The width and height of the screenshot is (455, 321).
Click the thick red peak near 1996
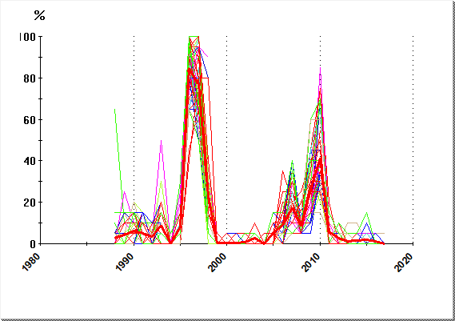pyautogui.click(x=190, y=70)
